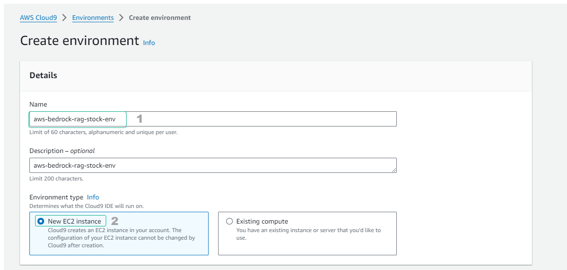
Task: Open Info link beside Environment type
Action: click(x=93, y=197)
